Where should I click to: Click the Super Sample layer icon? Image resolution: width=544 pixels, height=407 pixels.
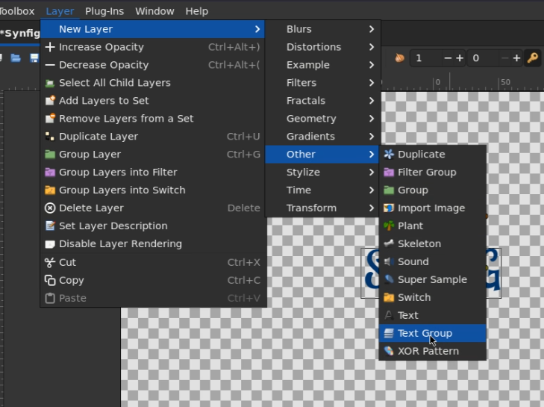389,279
